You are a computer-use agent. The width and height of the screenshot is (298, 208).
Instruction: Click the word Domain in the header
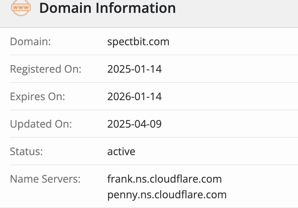(x=65, y=8)
